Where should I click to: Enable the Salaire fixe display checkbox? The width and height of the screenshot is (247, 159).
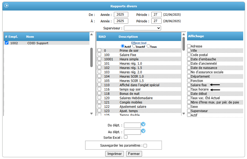189,85
